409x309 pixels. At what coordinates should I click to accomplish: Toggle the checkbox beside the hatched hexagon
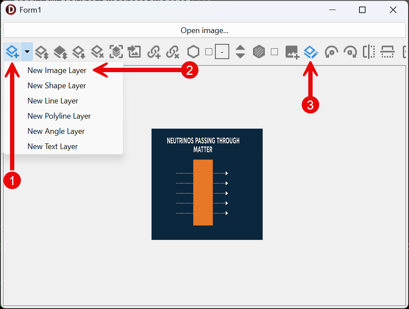tap(274, 52)
